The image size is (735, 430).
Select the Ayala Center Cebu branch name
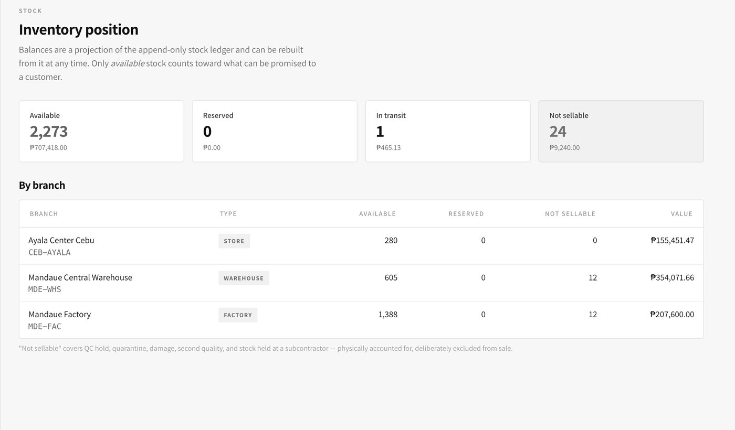tap(61, 240)
